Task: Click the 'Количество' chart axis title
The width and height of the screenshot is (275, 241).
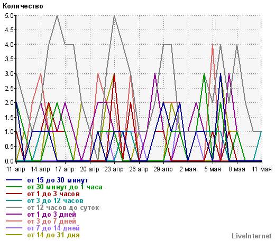Action: 23,6
